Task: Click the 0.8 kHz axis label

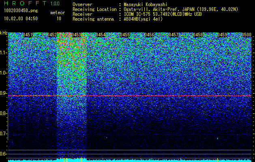Action: (x=3, y=113)
